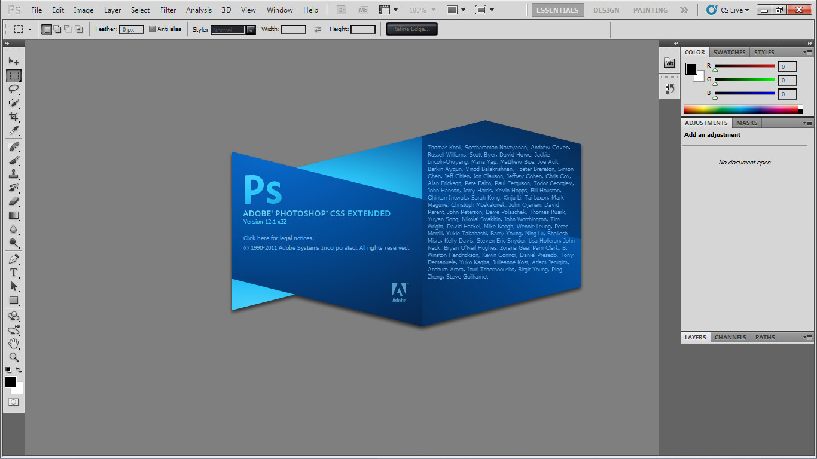817x459 pixels.
Task: Select the Clone Stamp tool
Action: tap(14, 174)
